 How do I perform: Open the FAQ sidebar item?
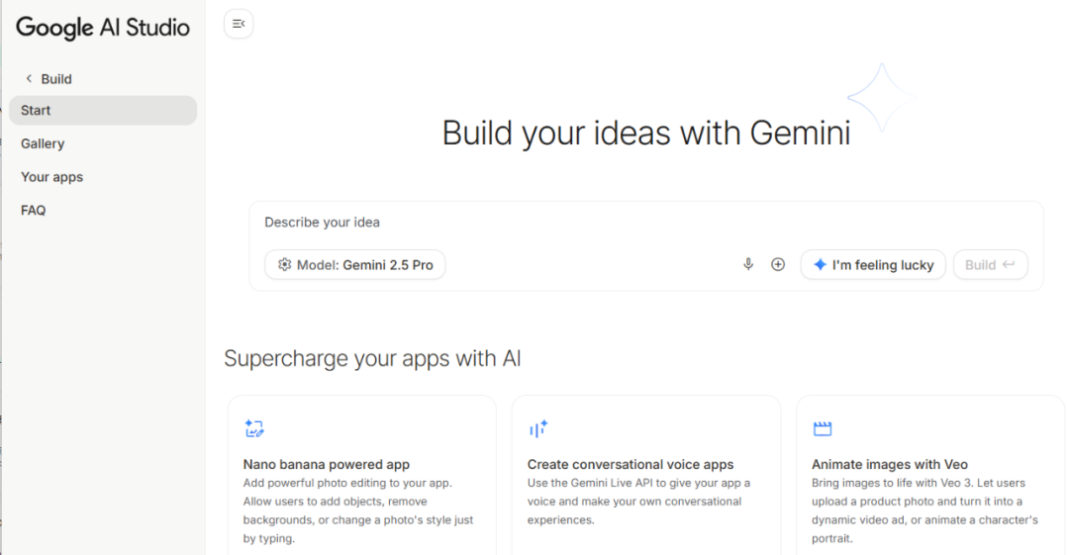34,210
